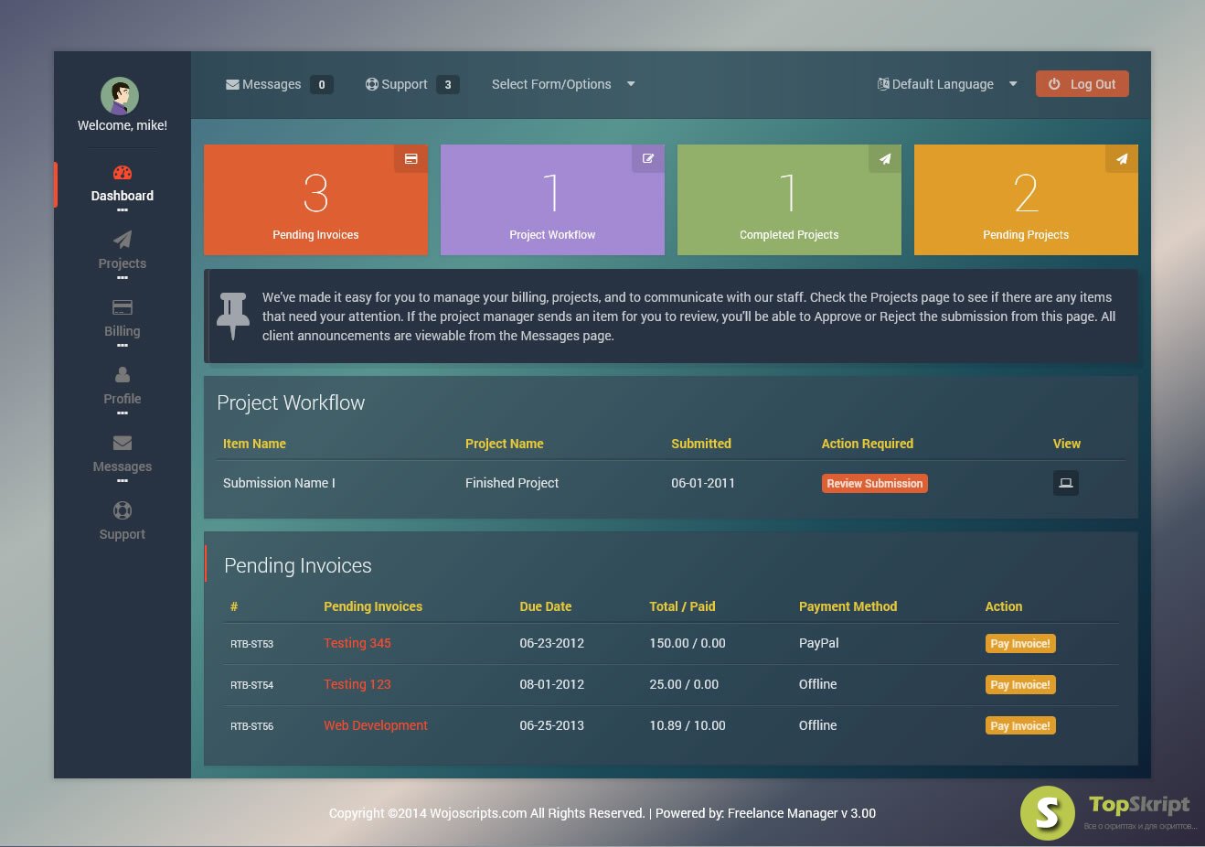Open the Pending Invoices orange card

315,199
